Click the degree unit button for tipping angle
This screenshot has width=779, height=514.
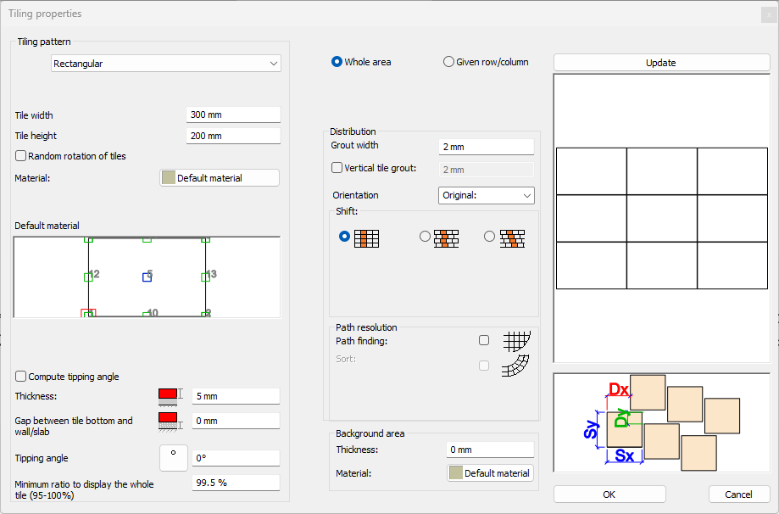click(x=173, y=457)
